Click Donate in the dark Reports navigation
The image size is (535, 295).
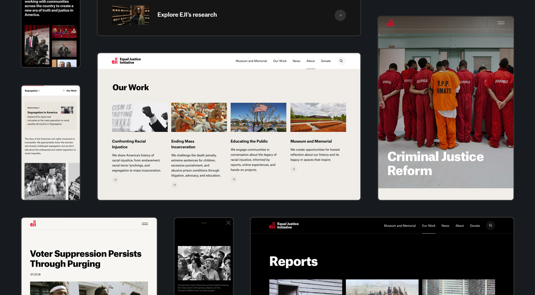click(474, 226)
